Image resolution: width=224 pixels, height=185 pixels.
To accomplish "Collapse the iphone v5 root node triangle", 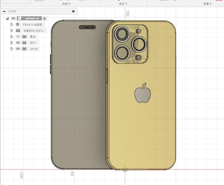I will coord(7,18).
